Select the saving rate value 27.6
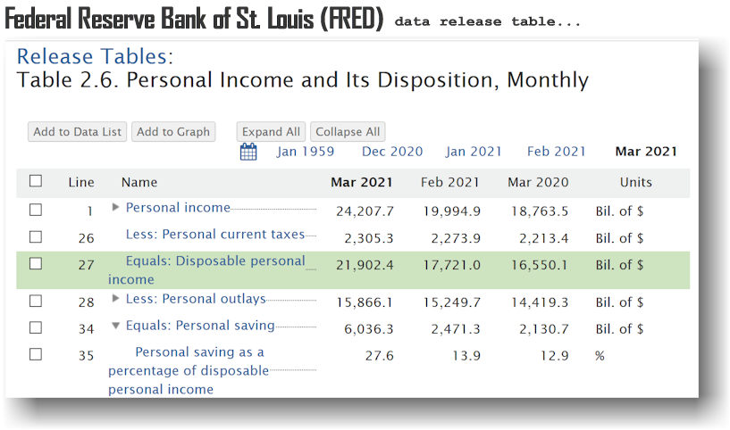Viewport: 730px width, 430px height. (380, 356)
